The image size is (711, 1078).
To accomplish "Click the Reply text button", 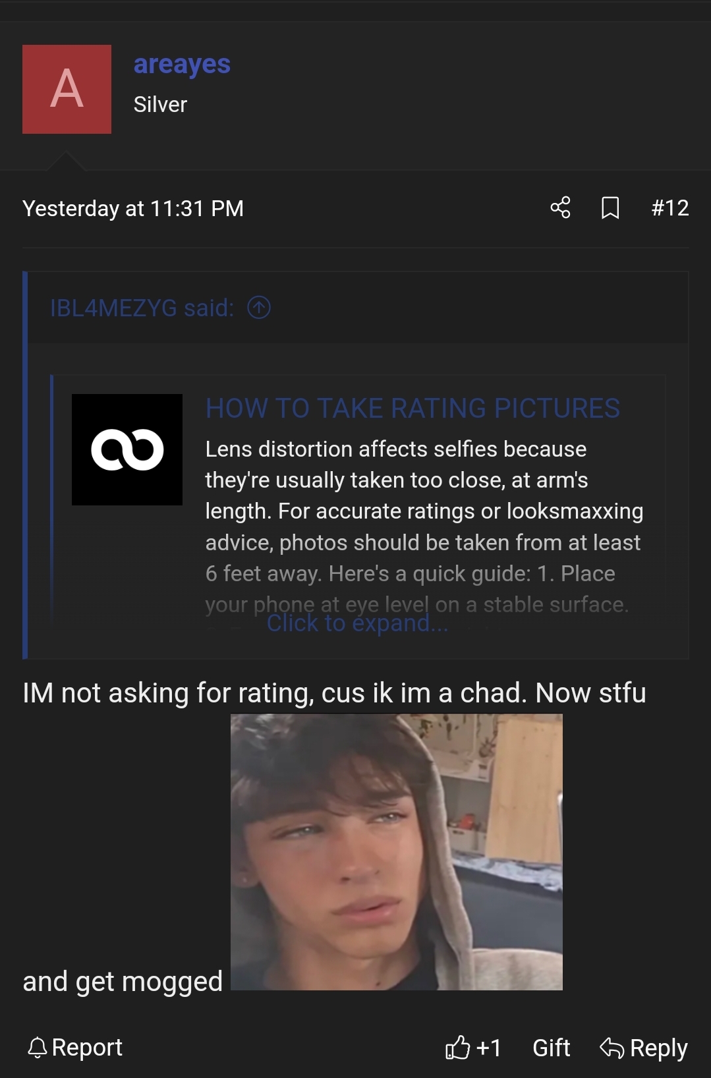I will tap(658, 1047).
